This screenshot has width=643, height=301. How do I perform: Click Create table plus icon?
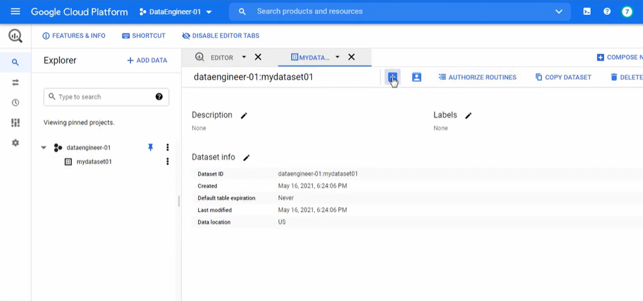392,77
